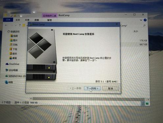Click the 667 KB file size entry
Viewport: 163px width, 123px height.
point(143,45)
